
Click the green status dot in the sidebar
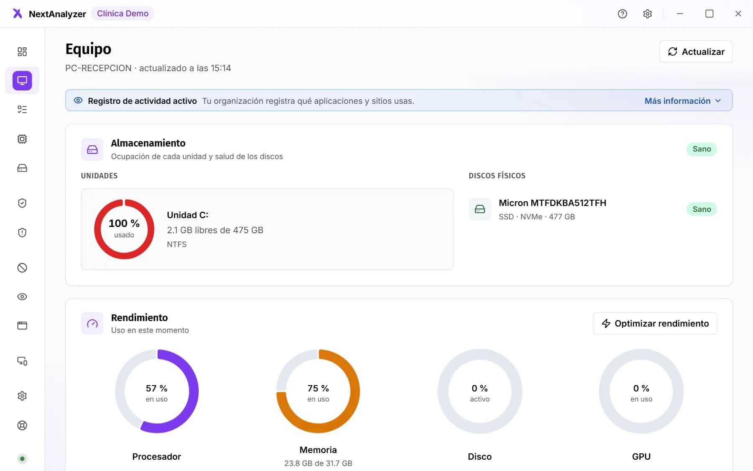tap(22, 459)
